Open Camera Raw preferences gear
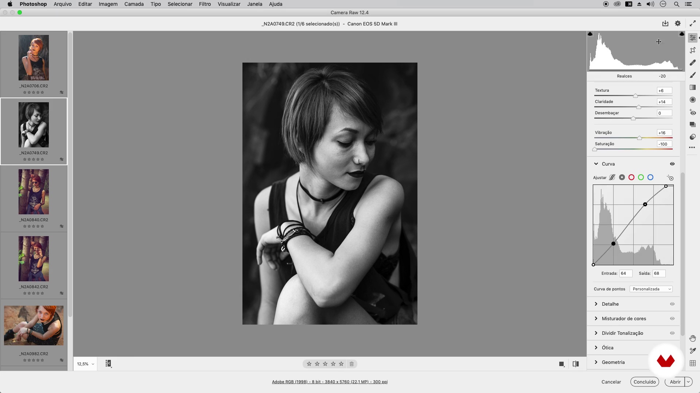 (678, 24)
